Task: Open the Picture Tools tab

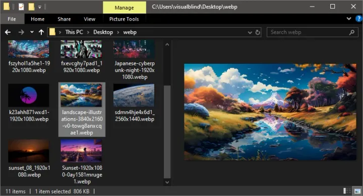Action: [124, 19]
